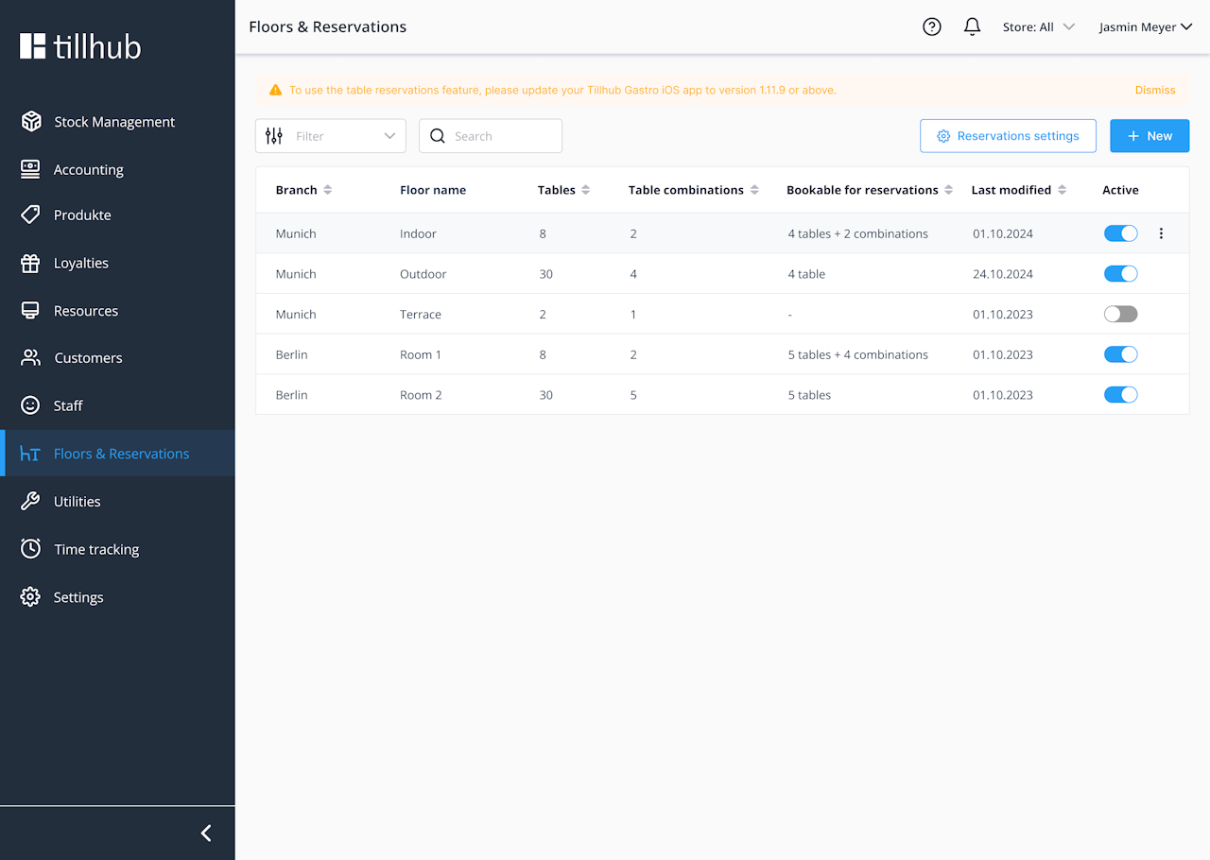Open the Filter dropdown
1210x860 pixels.
point(331,136)
